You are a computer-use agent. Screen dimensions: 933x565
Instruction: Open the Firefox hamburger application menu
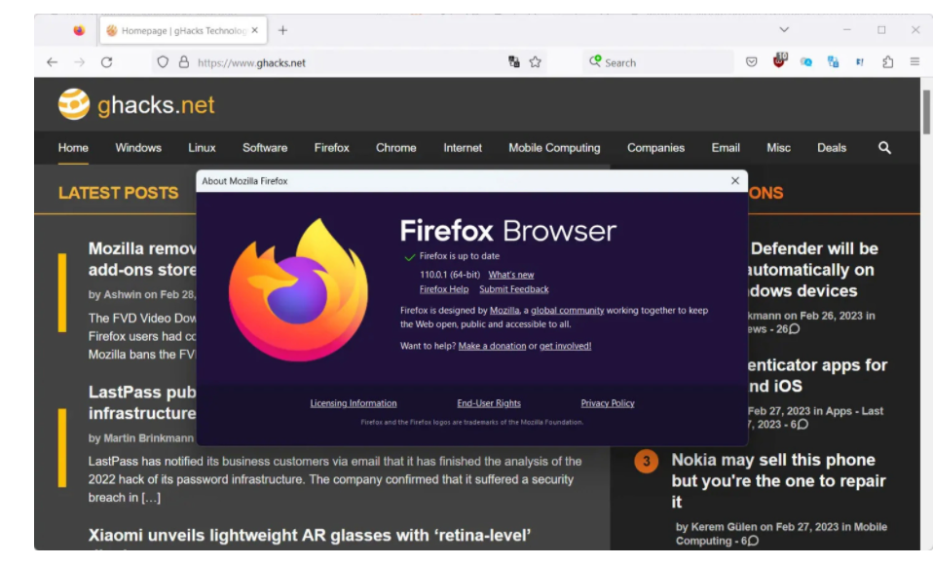(914, 61)
